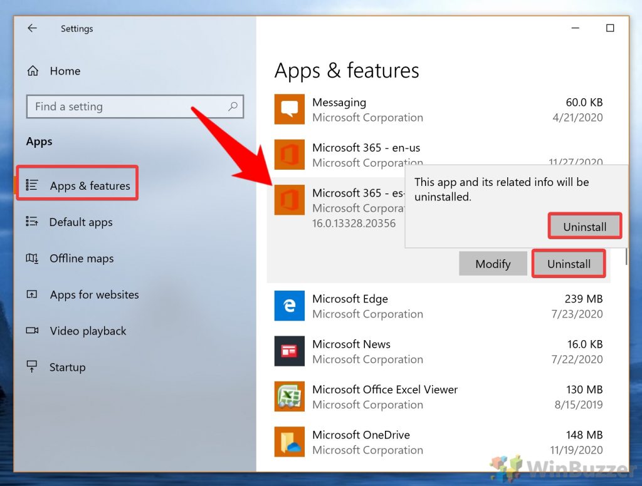Image resolution: width=642 pixels, height=486 pixels.
Task: Maximize the Settings window
Action: (610, 28)
